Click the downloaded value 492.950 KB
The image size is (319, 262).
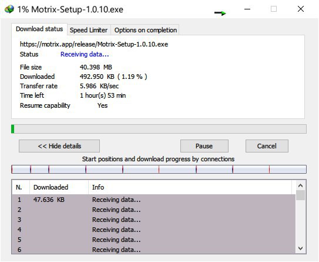tap(113, 77)
